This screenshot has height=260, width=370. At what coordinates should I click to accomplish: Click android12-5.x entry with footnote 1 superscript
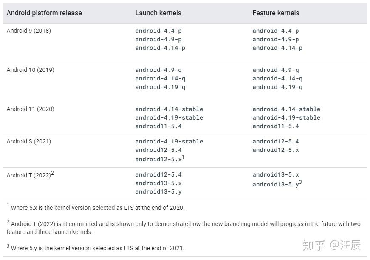coord(158,159)
